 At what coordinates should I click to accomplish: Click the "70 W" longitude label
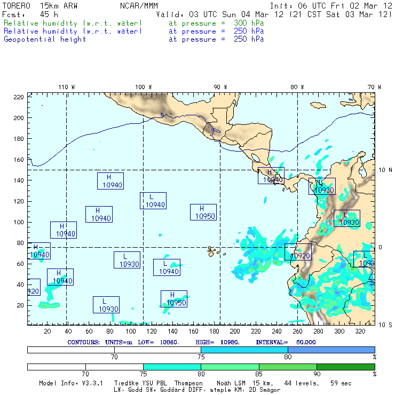(374, 87)
